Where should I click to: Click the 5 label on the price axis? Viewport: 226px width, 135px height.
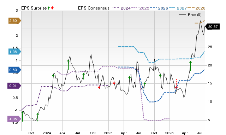[x=209, y=120]
